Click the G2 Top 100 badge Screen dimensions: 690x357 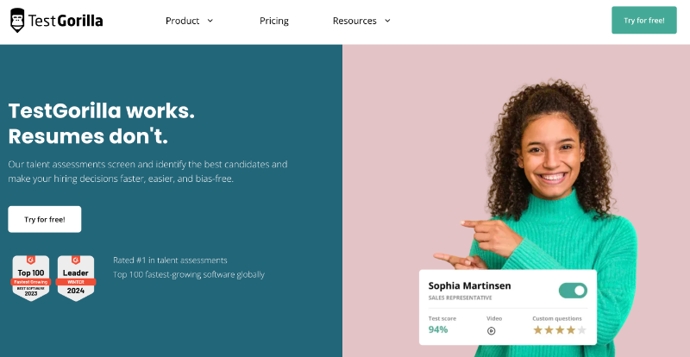[30, 278]
